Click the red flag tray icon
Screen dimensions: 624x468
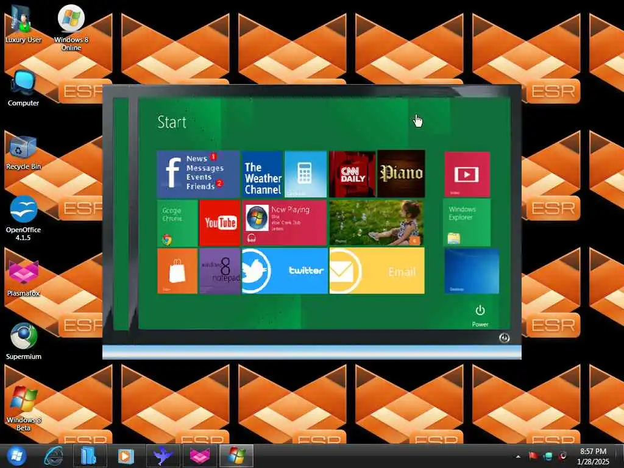pyautogui.click(x=533, y=456)
